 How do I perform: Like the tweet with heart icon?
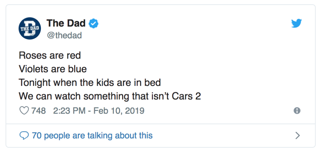[x=24, y=111]
